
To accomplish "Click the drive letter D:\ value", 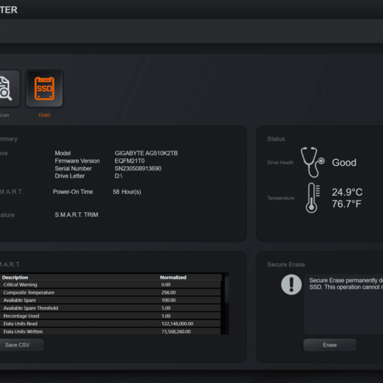I will point(119,176).
